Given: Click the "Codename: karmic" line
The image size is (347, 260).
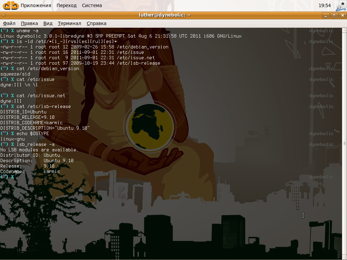Looking at the screenshot, I should (x=30, y=172).
